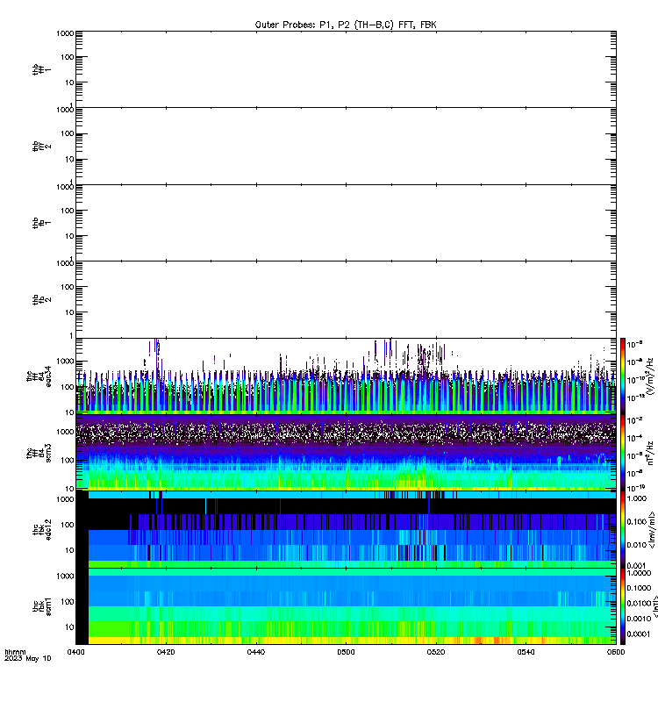Image resolution: width=658 pixels, height=702 pixels.
Task: Click inside the thc fbk scm1 spectrogram
Action: tap(346, 606)
